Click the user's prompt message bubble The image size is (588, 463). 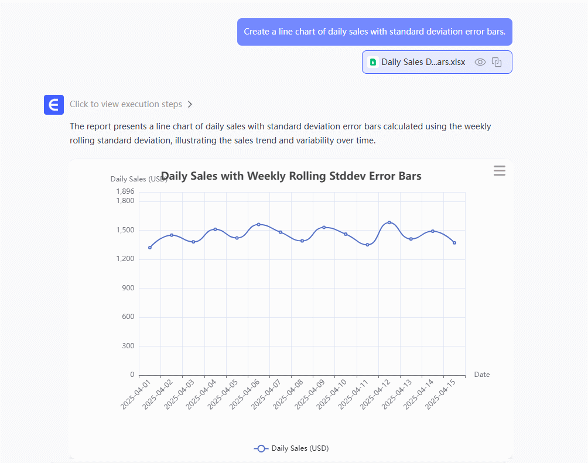374,32
